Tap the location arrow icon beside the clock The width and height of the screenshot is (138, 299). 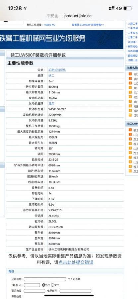click(25, 8)
